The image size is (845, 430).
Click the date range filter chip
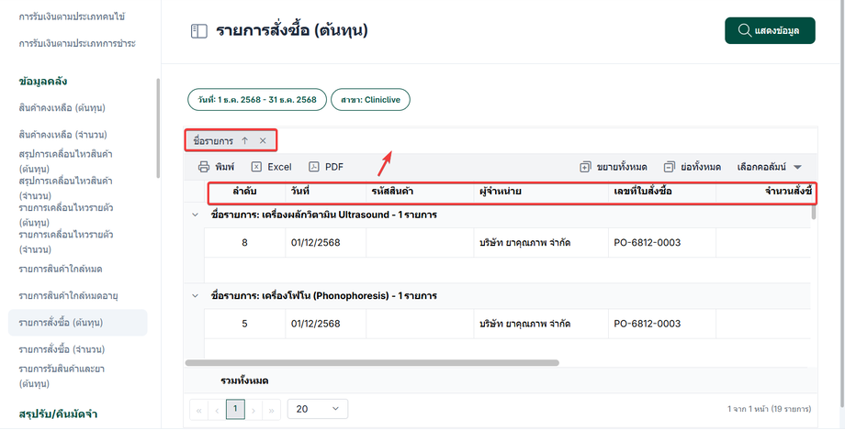click(x=257, y=100)
